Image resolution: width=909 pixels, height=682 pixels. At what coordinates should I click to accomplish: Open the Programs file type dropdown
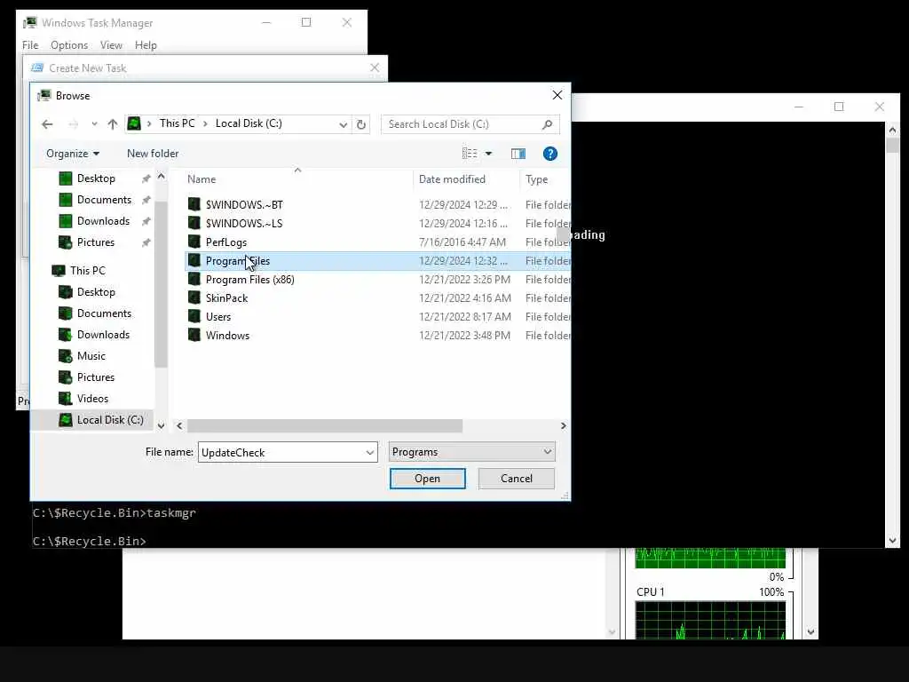[x=472, y=452]
